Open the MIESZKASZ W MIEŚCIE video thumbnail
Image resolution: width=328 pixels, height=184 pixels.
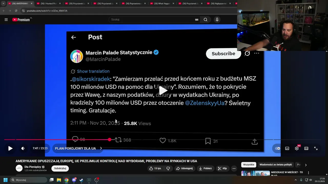click(255, 173)
